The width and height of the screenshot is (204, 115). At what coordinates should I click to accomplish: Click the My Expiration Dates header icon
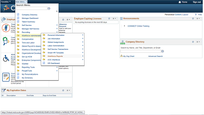(x=4, y=90)
